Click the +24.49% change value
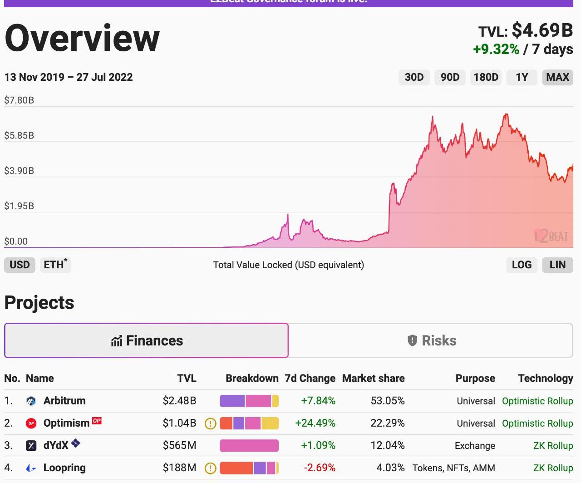The height and width of the screenshot is (483, 581). pos(315,423)
